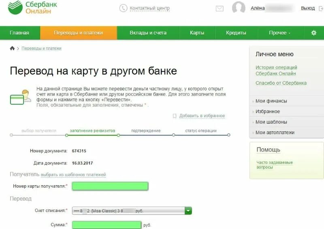
Task: Open the Кредиты tab
Action: [236, 33]
